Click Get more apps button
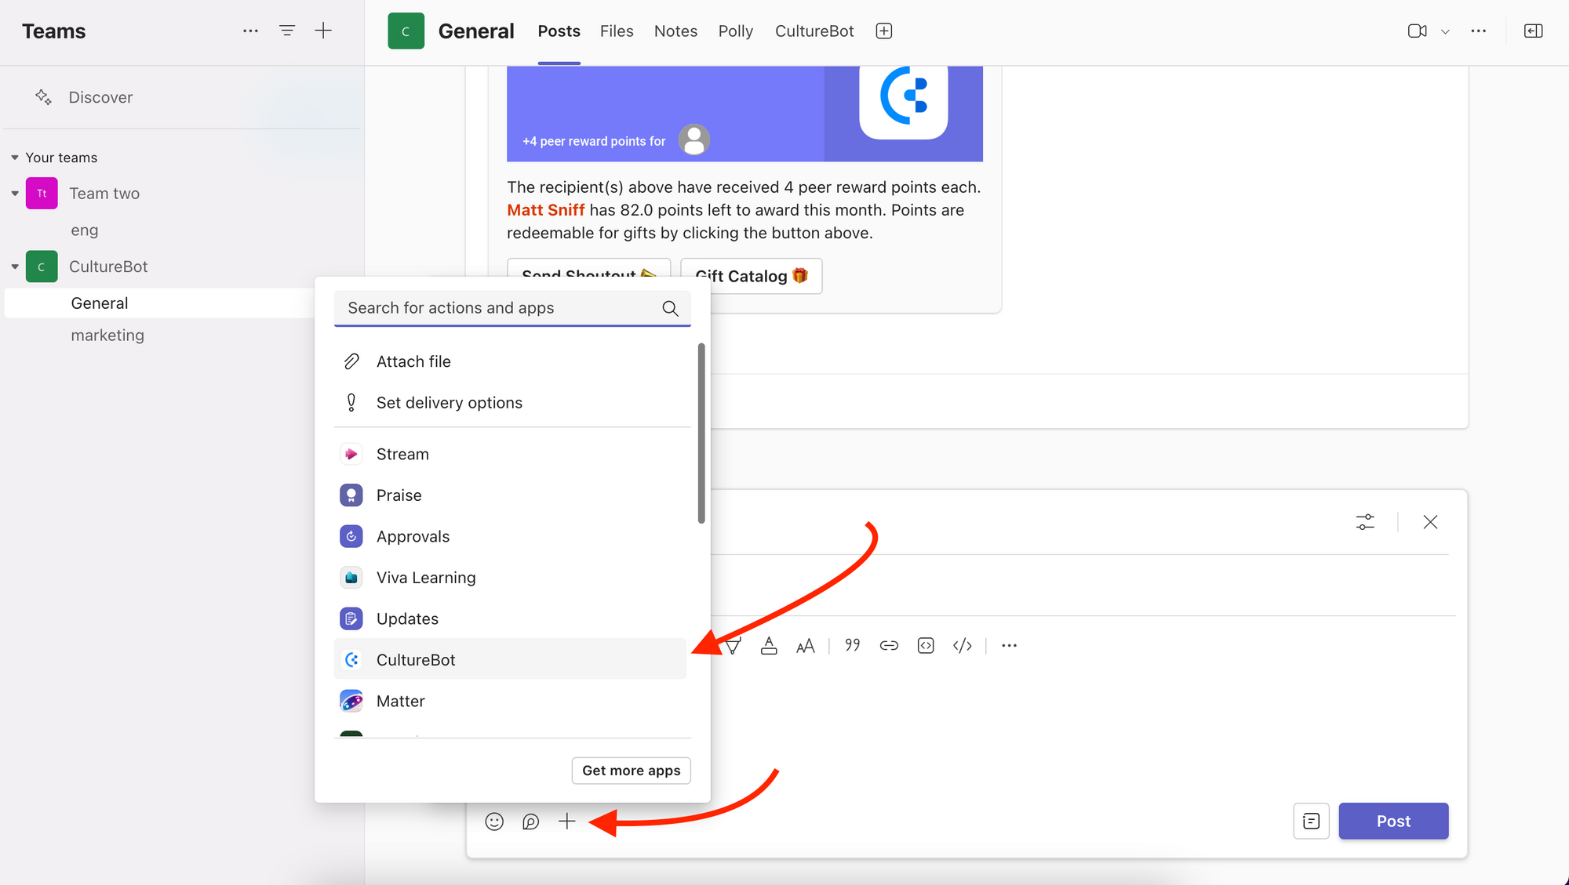Viewport: 1569px width, 885px height. point(632,771)
